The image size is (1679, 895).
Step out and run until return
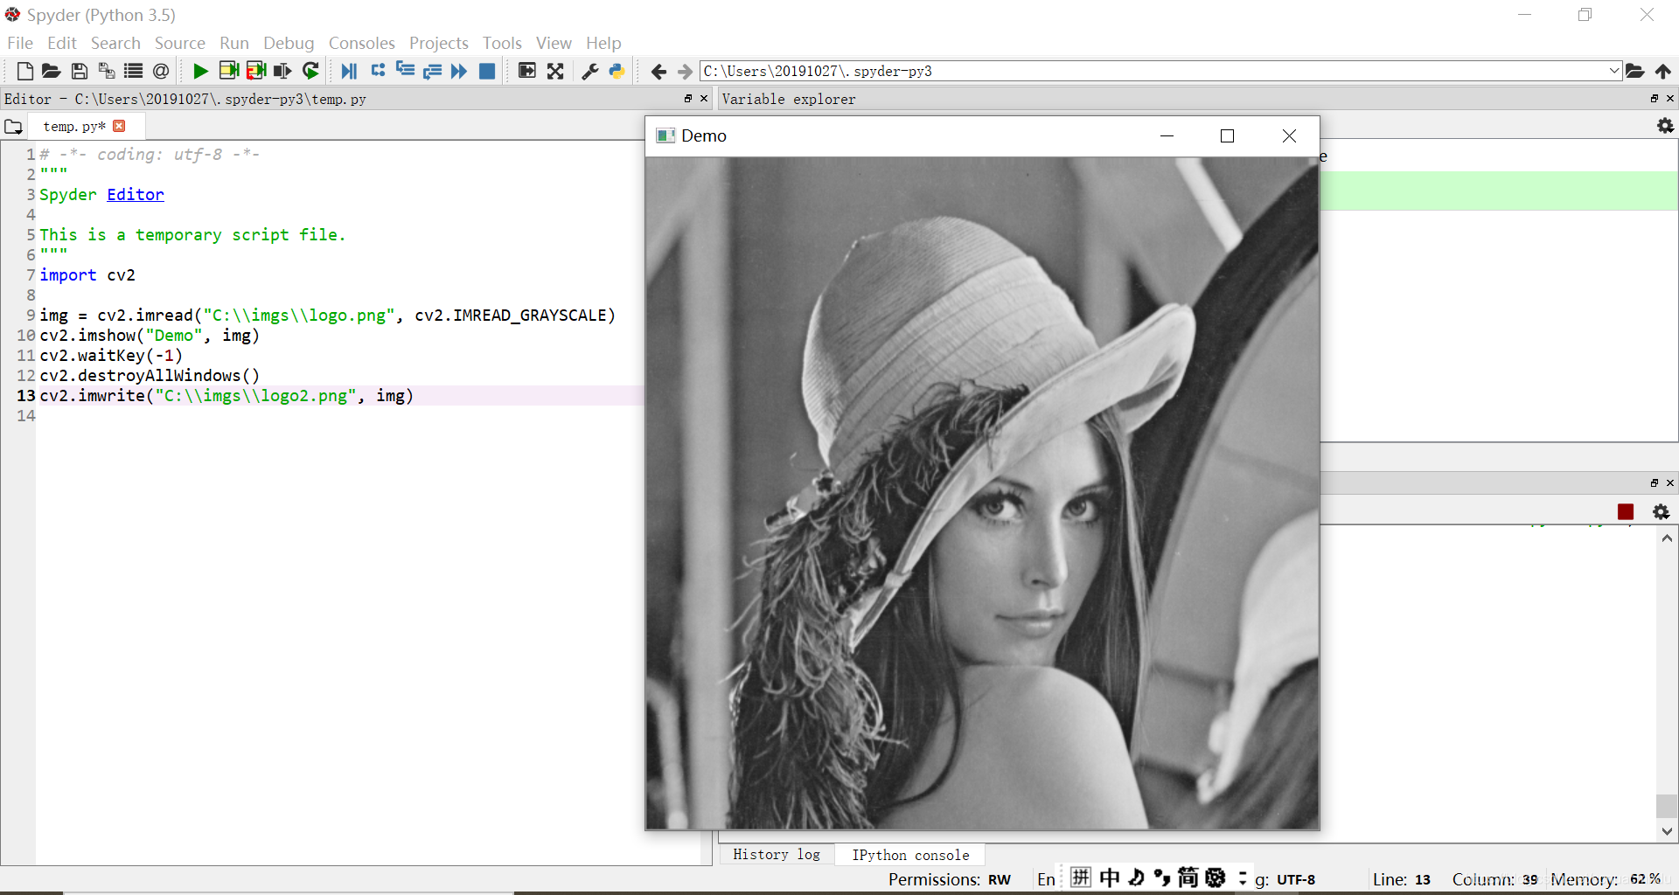[432, 71]
